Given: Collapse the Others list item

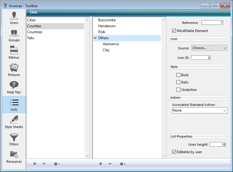Looking at the screenshot, I should (x=95, y=38).
